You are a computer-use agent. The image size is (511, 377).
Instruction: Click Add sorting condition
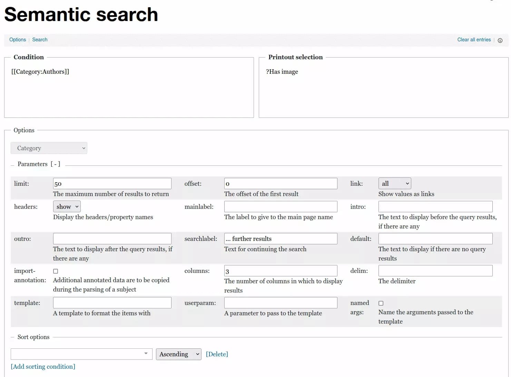click(x=42, y=366)
